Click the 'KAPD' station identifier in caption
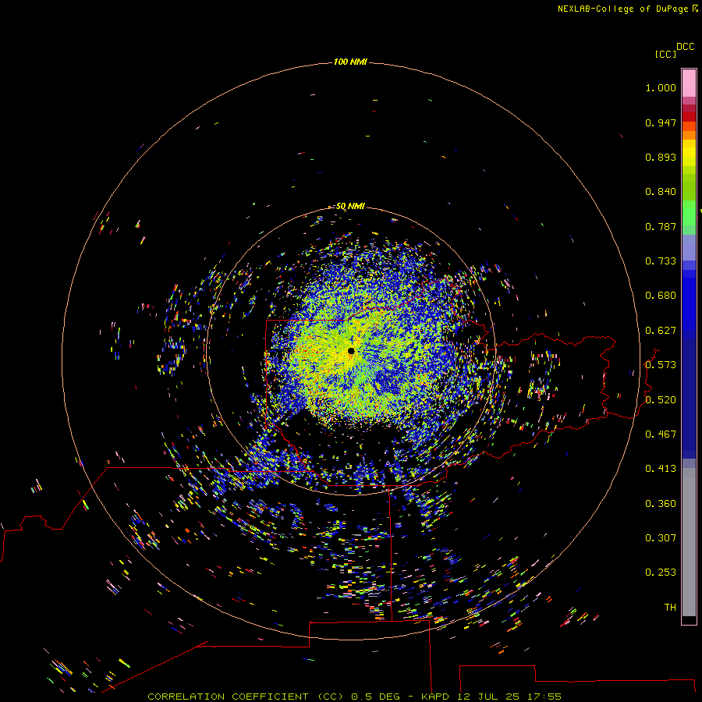This screenshot has height=702, width=702. tap(435, 697)
